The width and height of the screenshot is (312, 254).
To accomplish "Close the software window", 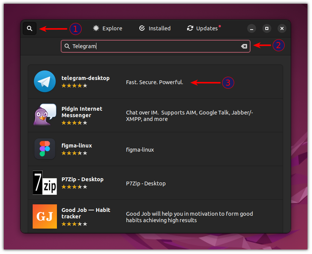I will 282,28.
